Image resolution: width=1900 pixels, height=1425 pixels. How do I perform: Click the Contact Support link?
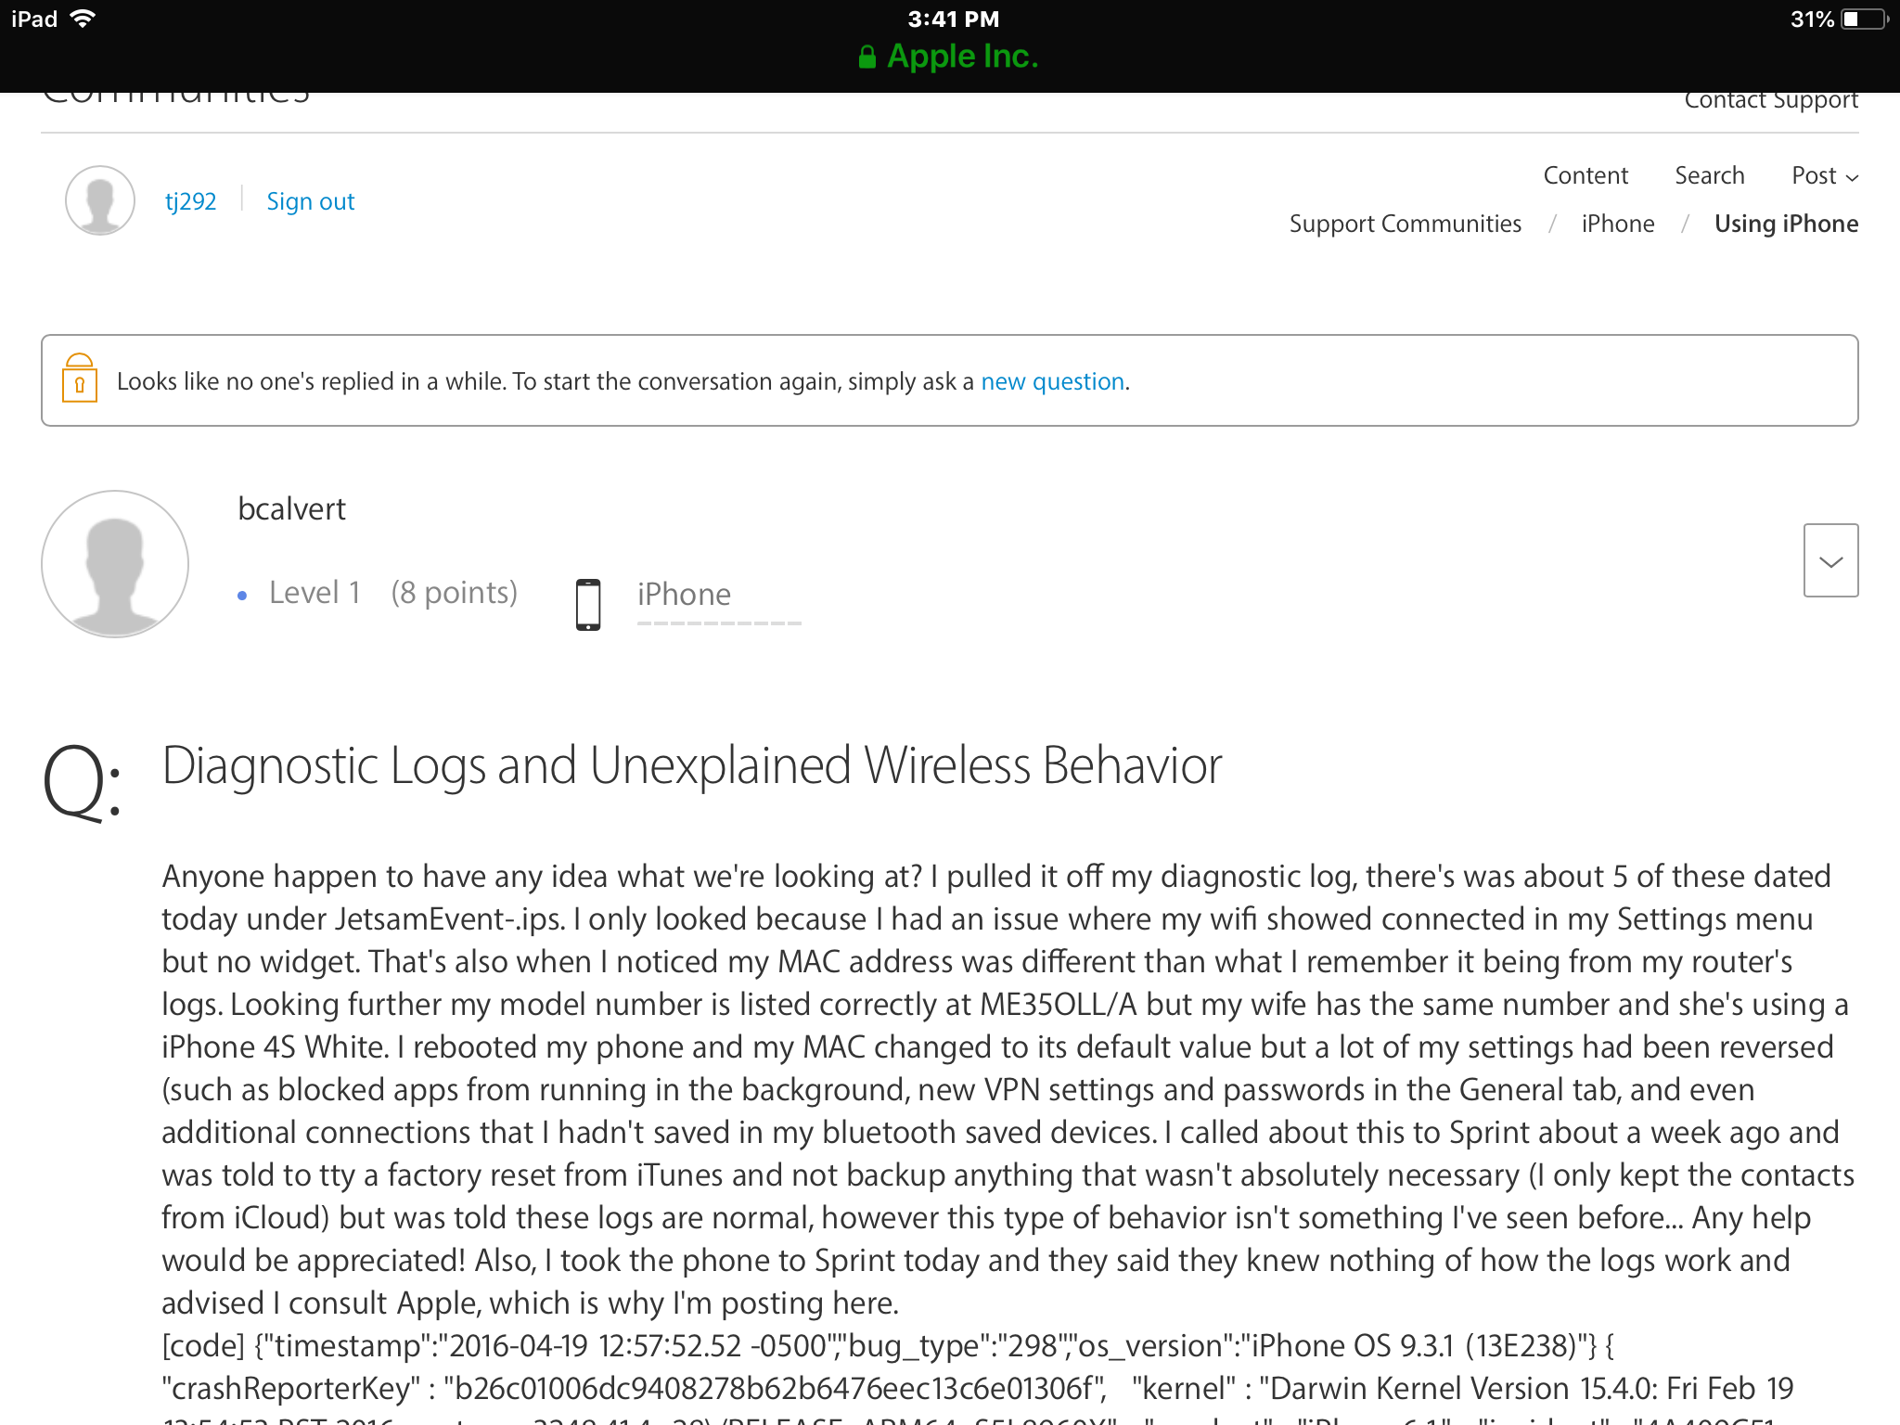click(1770, 100)
